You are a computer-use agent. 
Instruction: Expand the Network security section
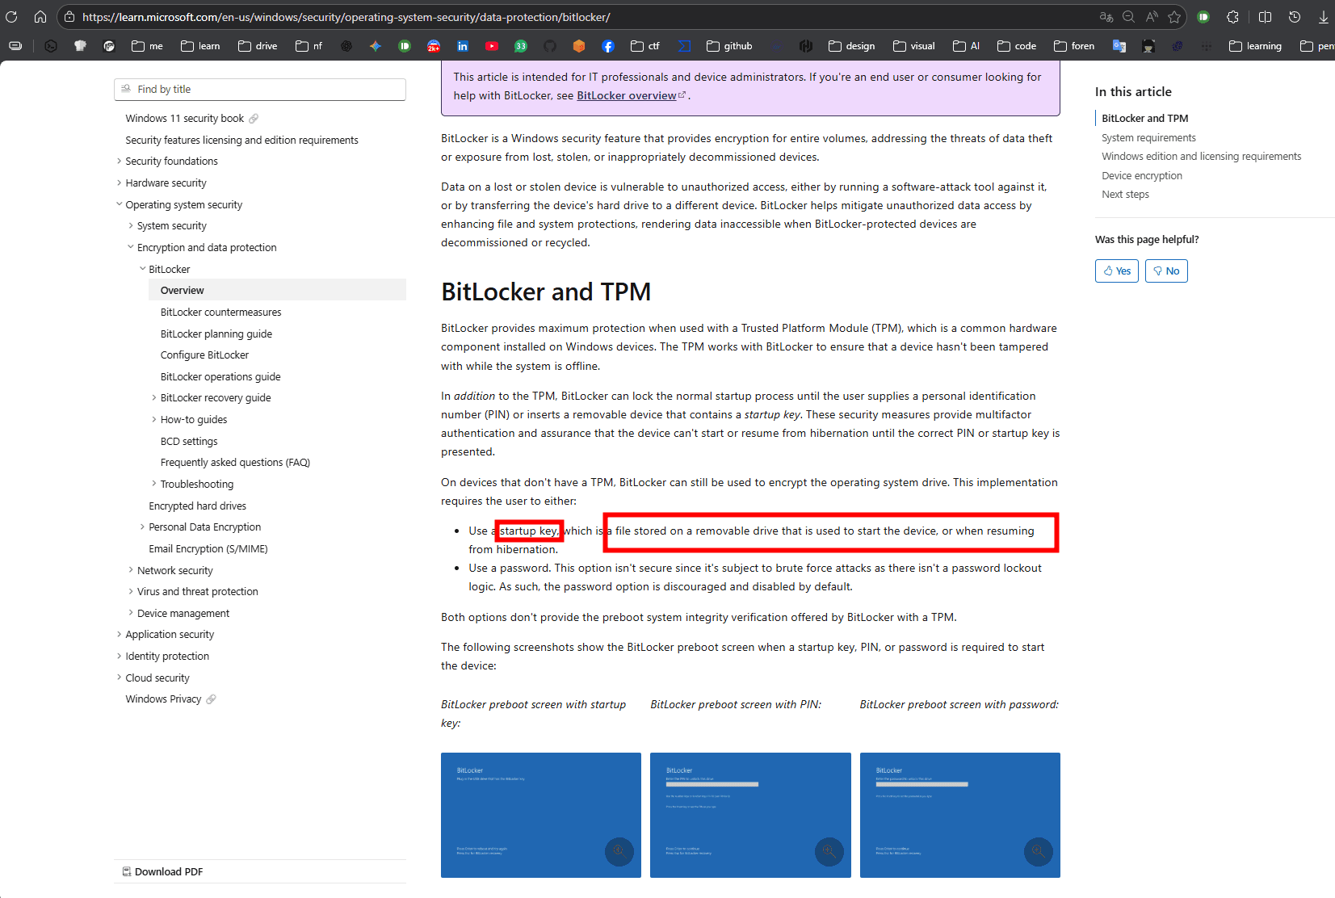pyautogui.click(x=131, y=570)
